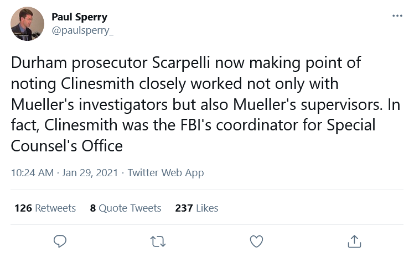
Task: Click the 10:24 AM timestamp
Action: 32,173
